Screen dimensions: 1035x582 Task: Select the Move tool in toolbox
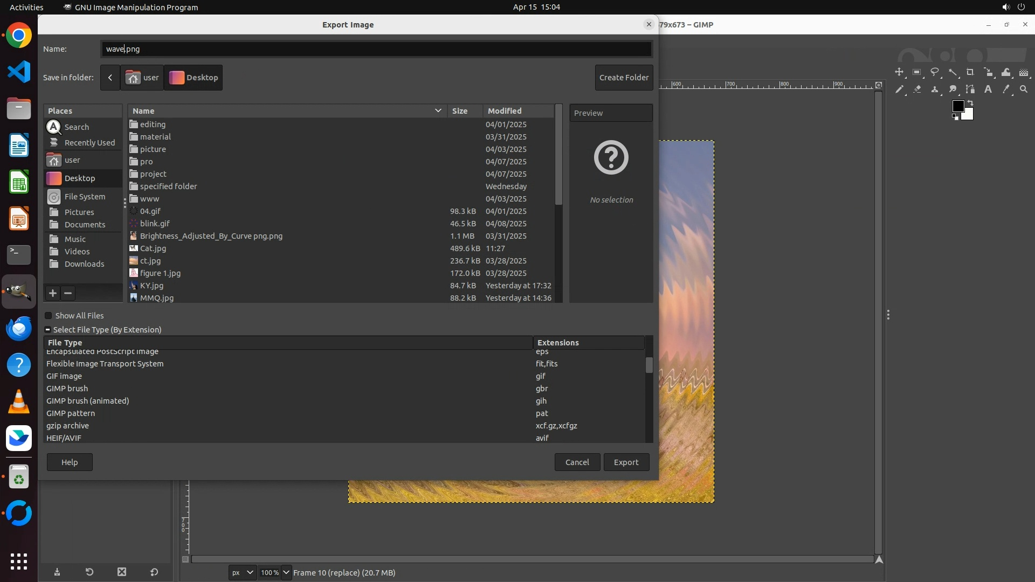pyautogui.click(x=899, y=72)
